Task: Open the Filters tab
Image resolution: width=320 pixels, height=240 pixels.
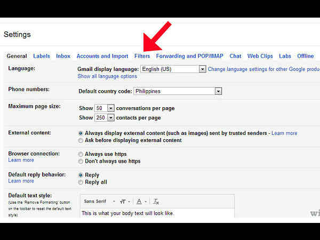Action: [142, 56]
